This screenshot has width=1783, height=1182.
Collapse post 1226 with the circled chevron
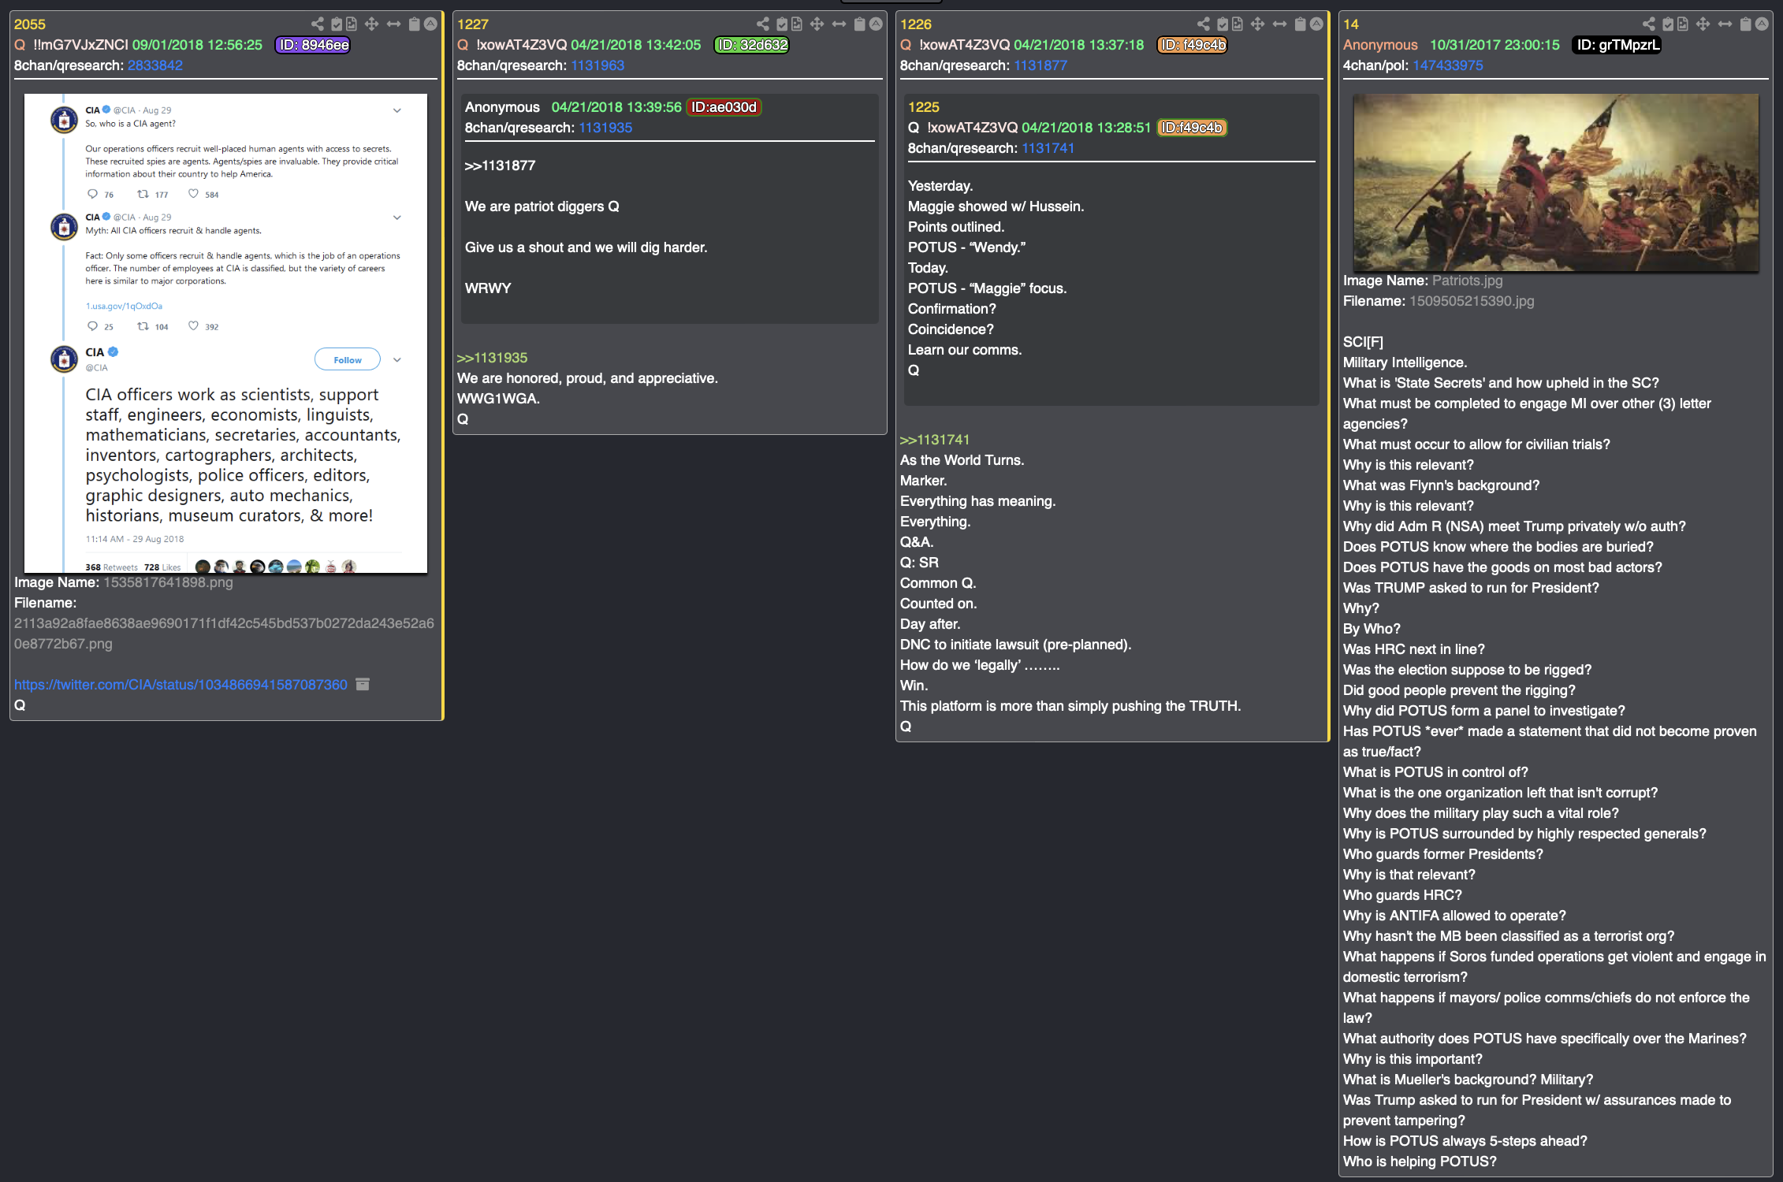click(x=1316, y=24)
